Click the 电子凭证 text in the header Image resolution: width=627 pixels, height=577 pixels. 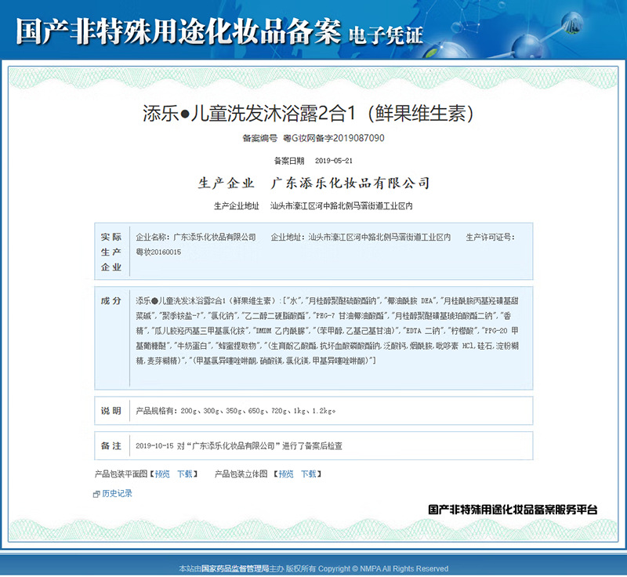point(386,34)
